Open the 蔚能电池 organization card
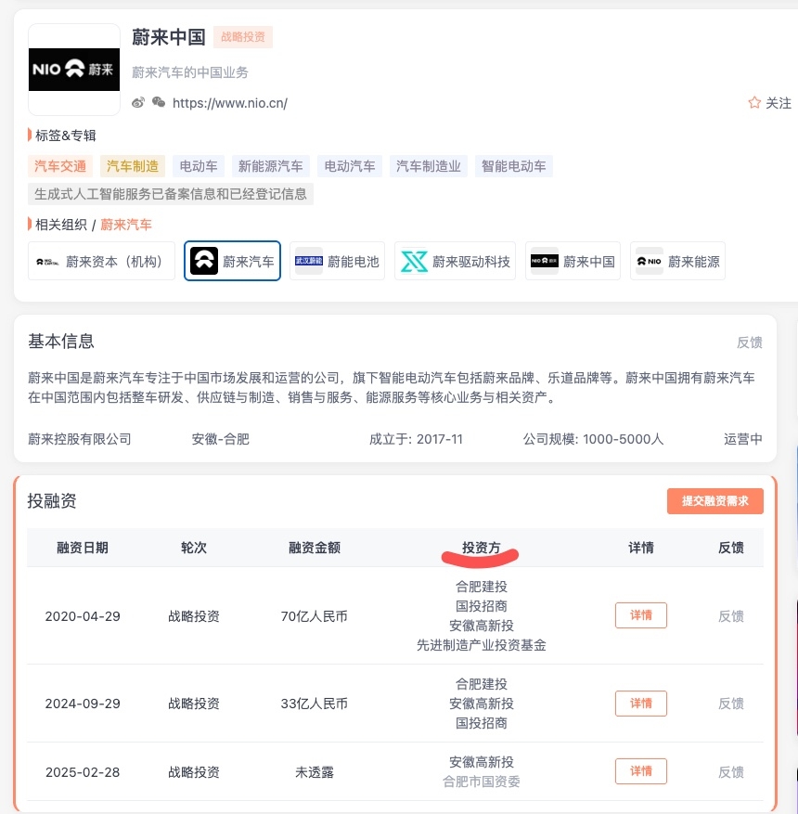 tap(337, 261)
